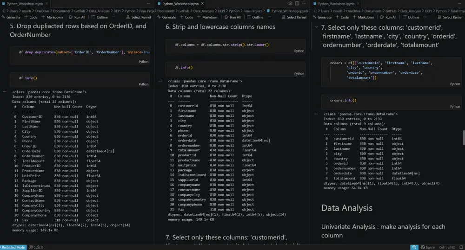Open Outline in the step 6 pane toolbar
465x250 pixels.
click(x=255, y=17)
